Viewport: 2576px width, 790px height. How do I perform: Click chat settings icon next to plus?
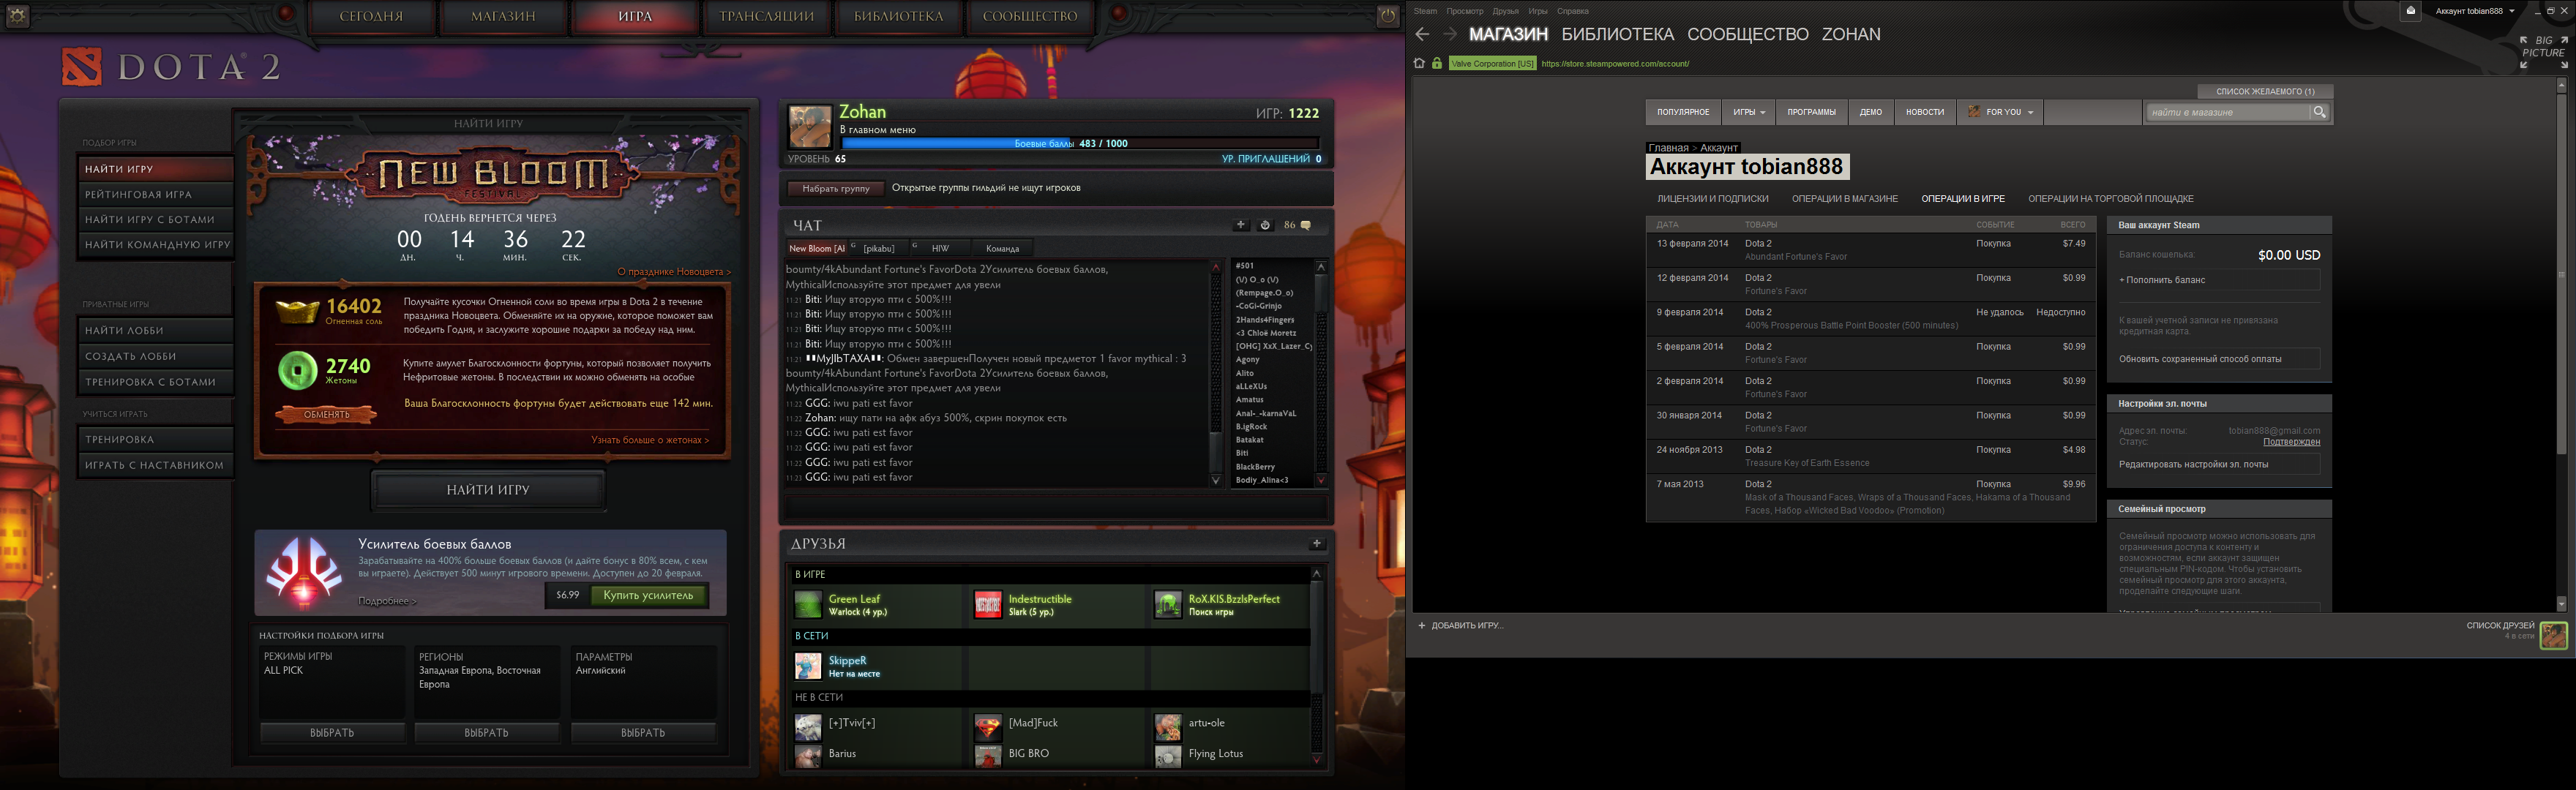[x=1264, y=225]
